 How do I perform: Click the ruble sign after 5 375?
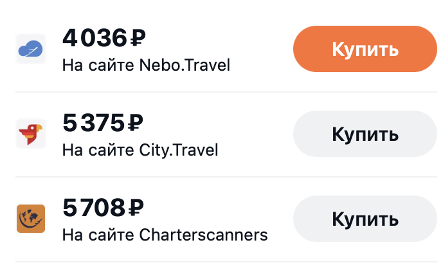(136, 123)
